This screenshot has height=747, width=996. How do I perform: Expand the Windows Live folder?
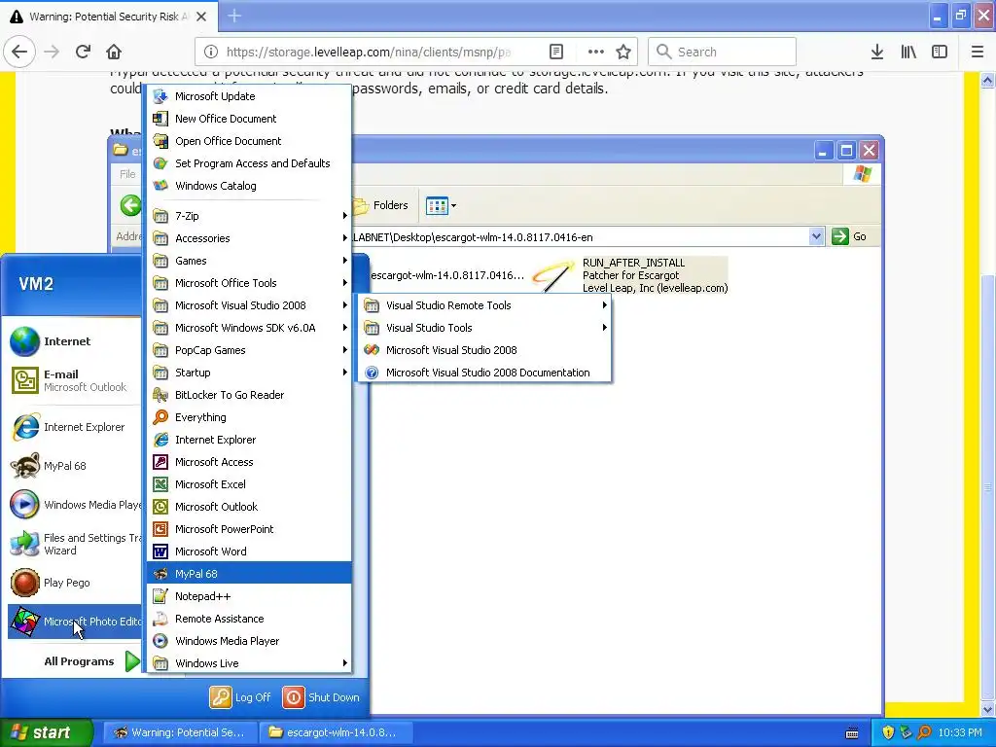[248, 663]
